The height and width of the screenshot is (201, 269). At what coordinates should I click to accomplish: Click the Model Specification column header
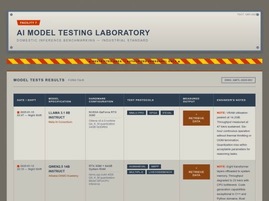(x=65, y=100)
